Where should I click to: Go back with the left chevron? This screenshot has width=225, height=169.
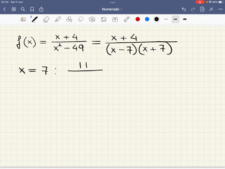click(x=4, y=9)
